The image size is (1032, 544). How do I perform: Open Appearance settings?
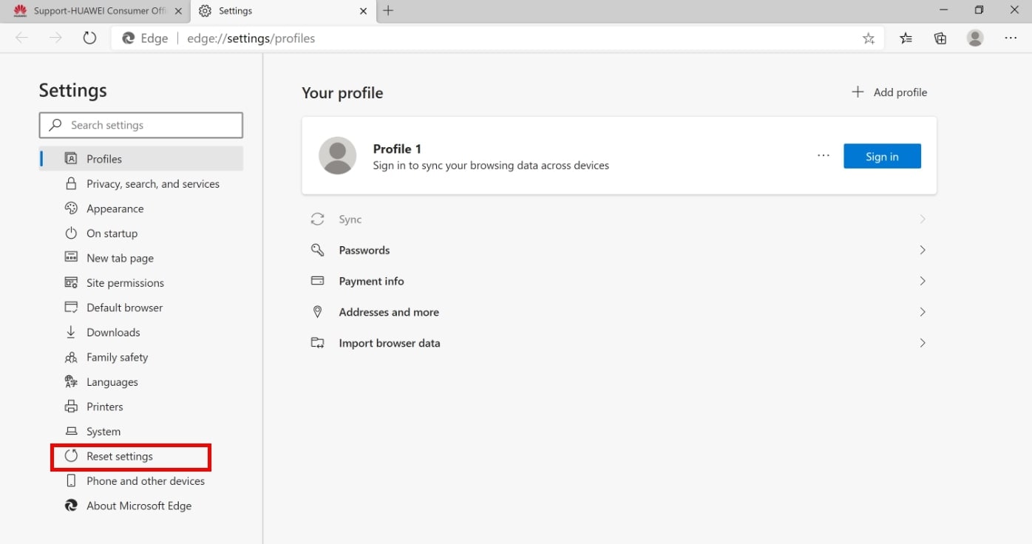tap(115, 208)
